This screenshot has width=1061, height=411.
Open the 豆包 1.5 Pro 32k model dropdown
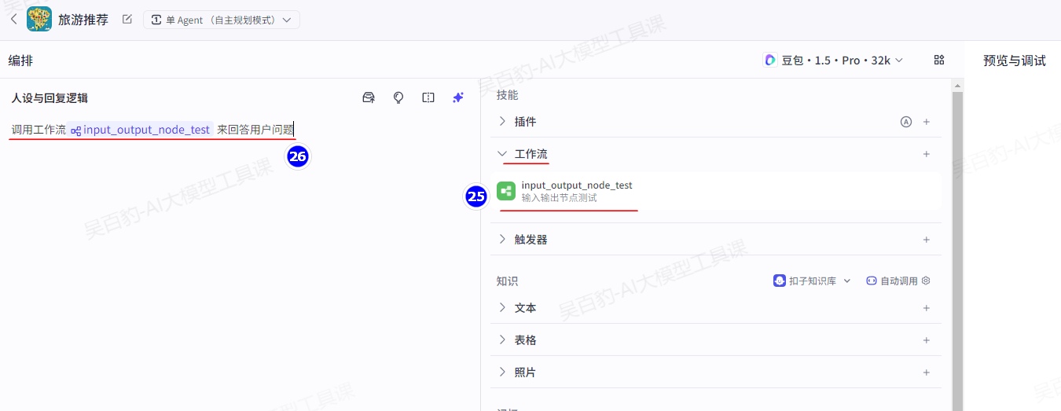833,61
